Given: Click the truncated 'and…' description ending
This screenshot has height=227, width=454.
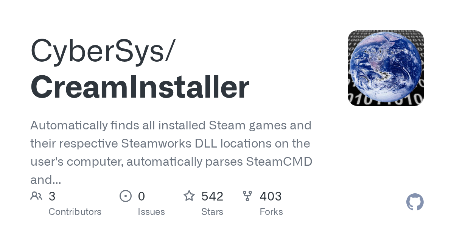Looking at the screenshot, I should click(46, 180).
